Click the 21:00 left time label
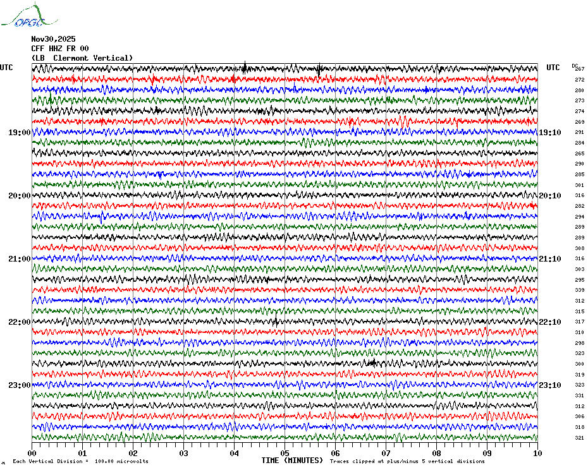The height and width of the screenshot is (470, 588). pyautogui.click(x=20, y=259)
